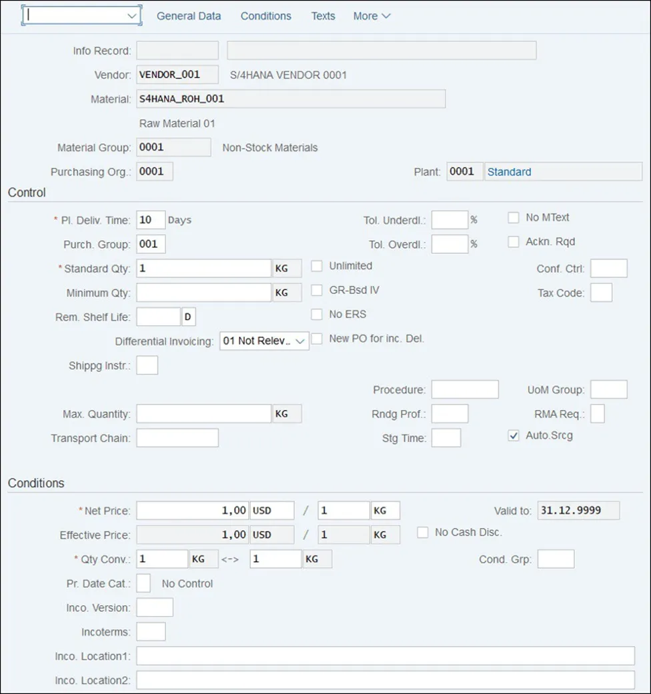Expand the Differential Invoicing dropdown
651x694 pixels.
pyautogui.click(x=301, y=341)
